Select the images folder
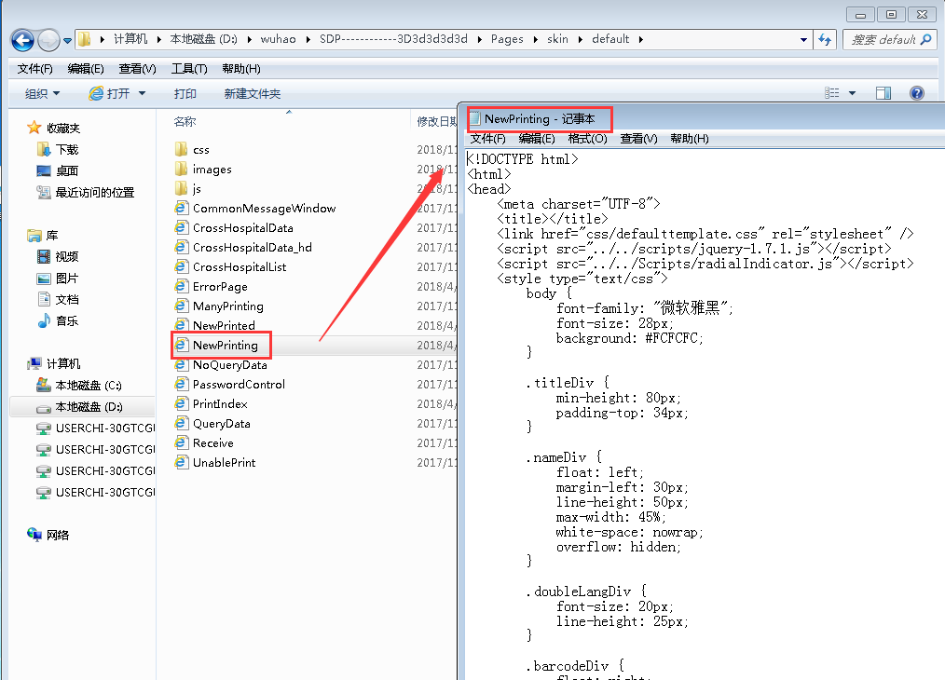Viewport: 945px width, 680px height. coord(212,170)
